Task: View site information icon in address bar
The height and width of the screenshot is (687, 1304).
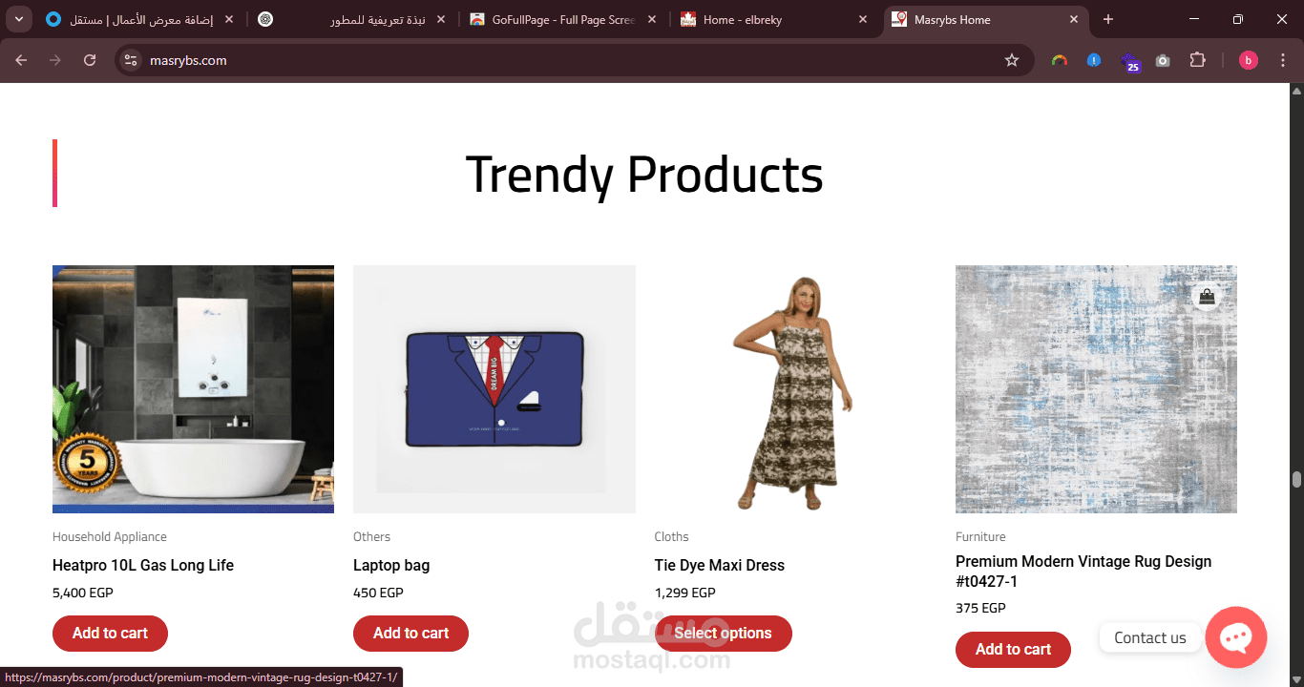Action: pos(132,60)
